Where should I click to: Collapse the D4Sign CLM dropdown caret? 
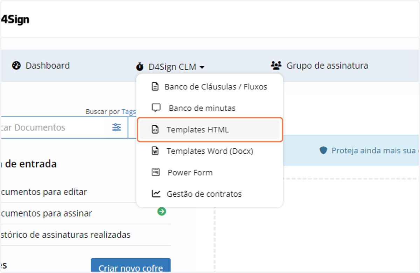pos(202,67)
